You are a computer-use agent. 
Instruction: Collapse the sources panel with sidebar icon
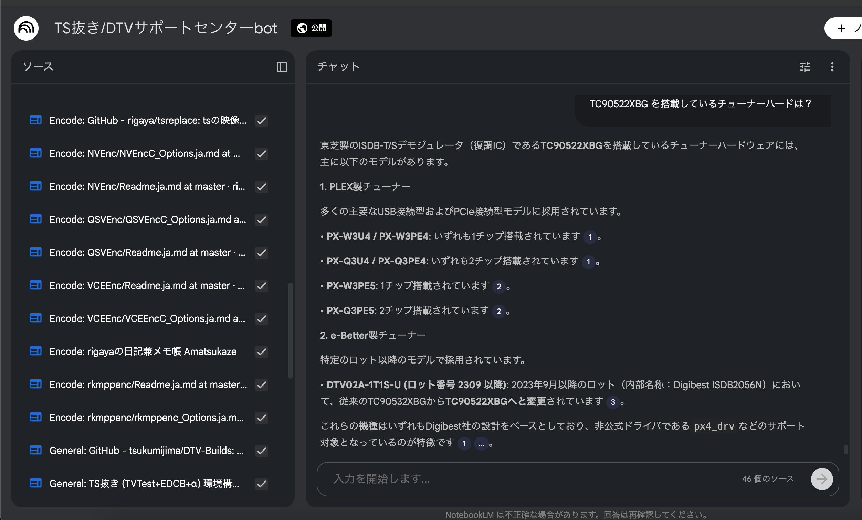point(282,66)
